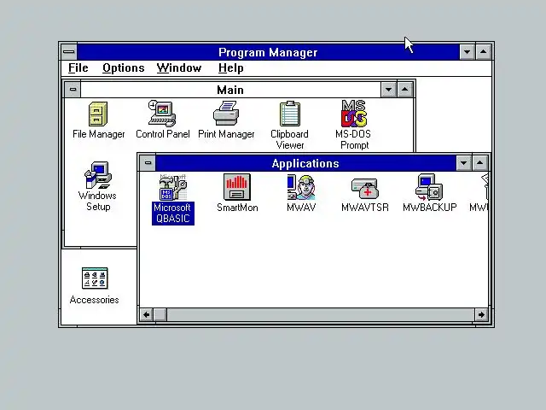
Task: Open the Options menu
Action: click(x=123, y=68)
